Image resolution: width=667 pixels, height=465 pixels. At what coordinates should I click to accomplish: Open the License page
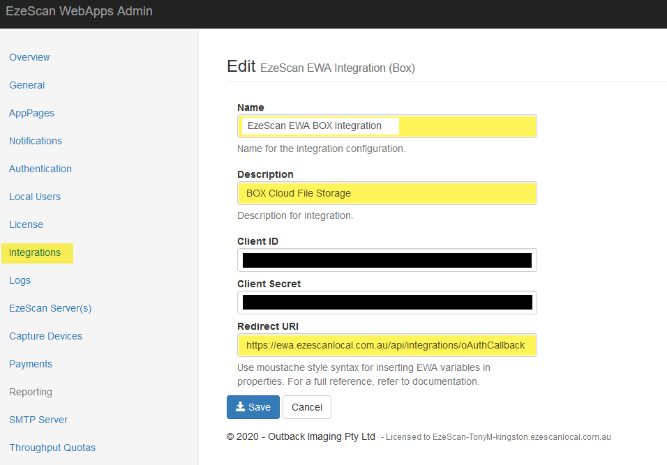pyautogui.click(x=27, y=224)
